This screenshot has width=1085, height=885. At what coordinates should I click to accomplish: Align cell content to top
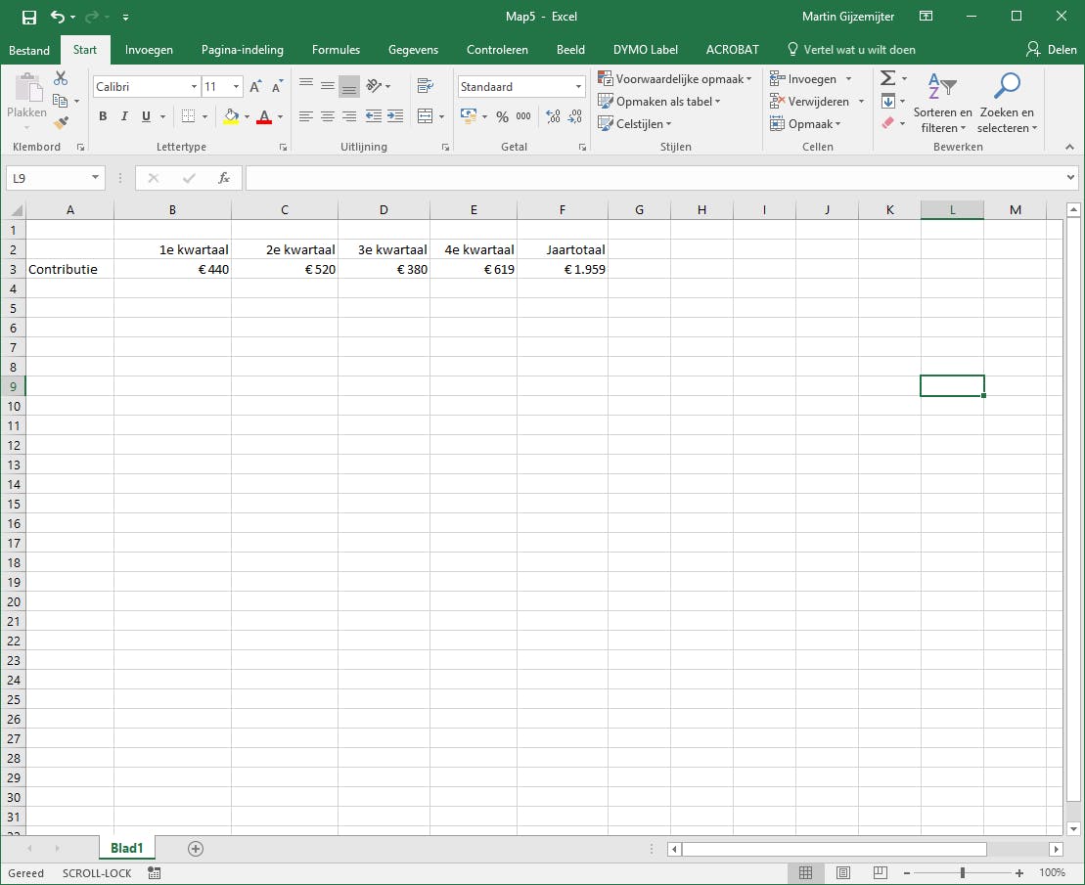306,86
